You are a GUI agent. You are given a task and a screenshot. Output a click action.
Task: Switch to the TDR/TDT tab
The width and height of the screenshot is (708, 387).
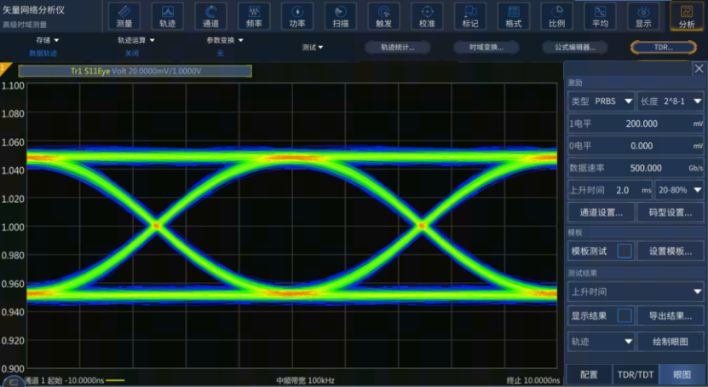point(635,374)
